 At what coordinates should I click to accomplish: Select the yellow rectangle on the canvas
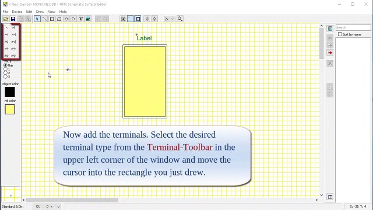click(x=145, y=81)
